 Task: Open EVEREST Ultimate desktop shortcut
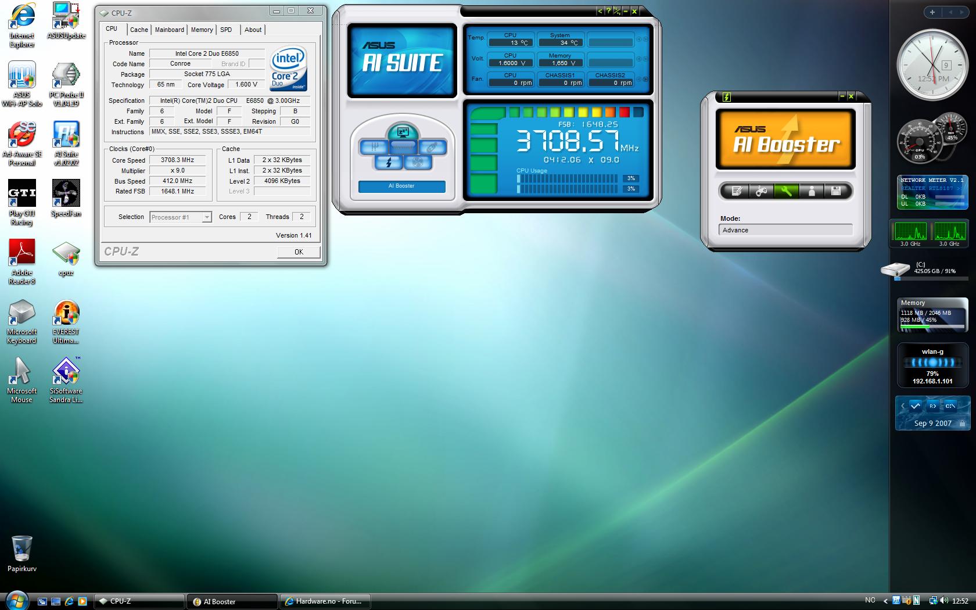[66, 321]
